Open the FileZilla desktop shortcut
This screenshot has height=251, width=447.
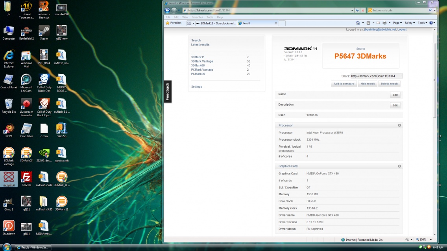tap(26, 178)
